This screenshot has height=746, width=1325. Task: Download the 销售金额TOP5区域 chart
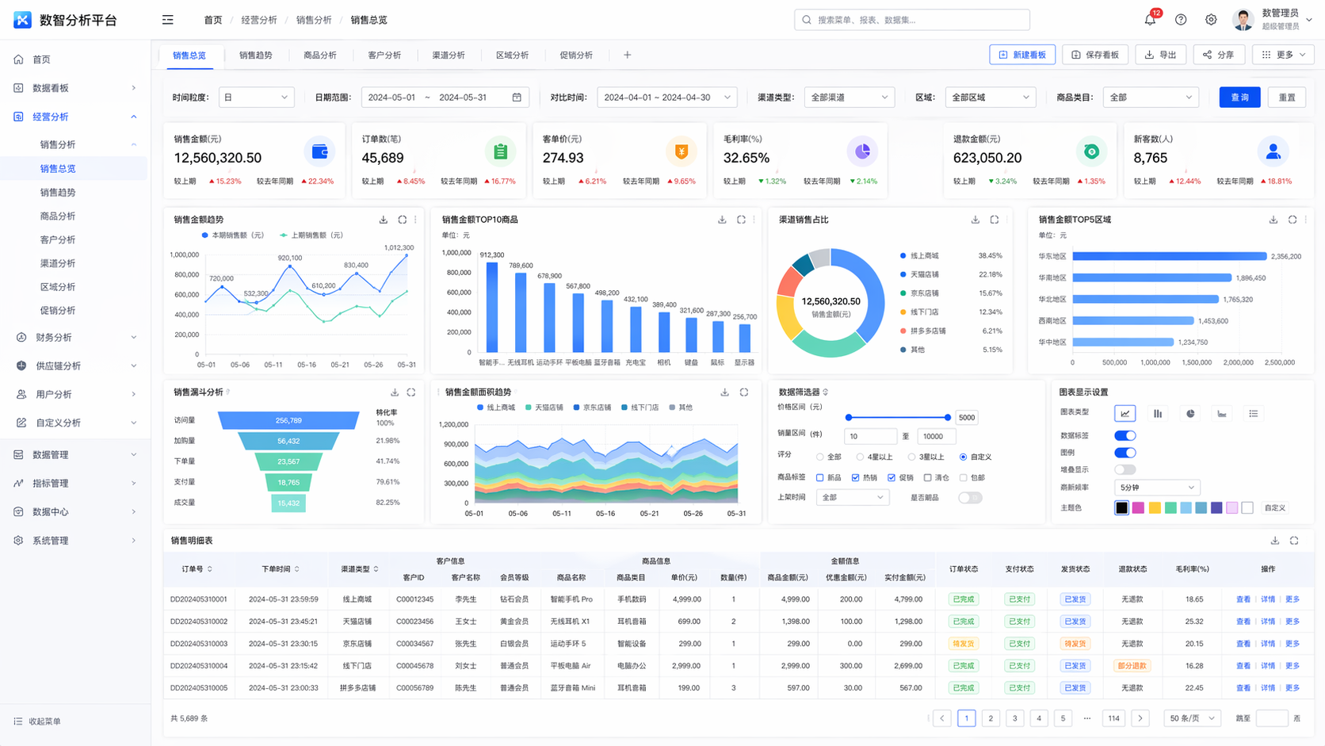click(x=1273, y=220)
